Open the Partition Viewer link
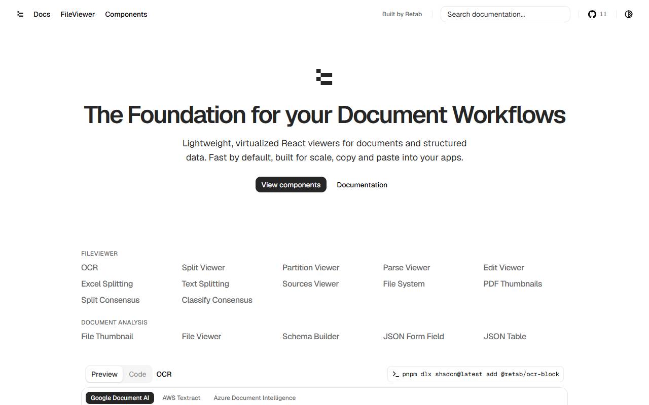The image size is (649, 405). click(x=311, y=267)
